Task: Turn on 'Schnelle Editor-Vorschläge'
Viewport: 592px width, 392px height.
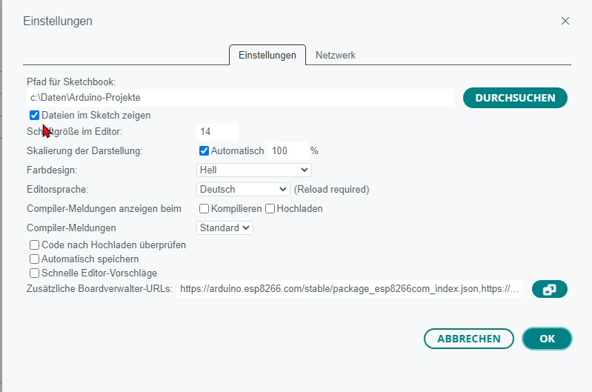Action: click(34, 273)
